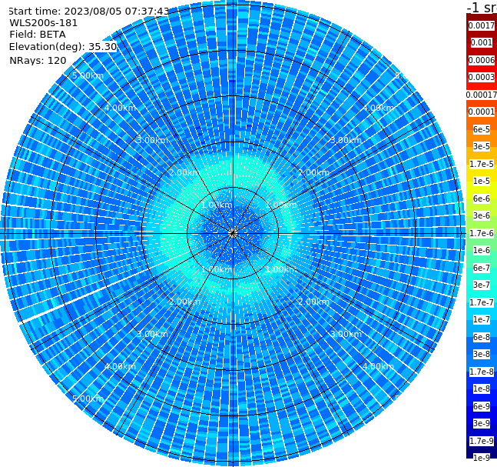
Task: Select the 1e-6 colorbar tick
Action: [482, 250]
